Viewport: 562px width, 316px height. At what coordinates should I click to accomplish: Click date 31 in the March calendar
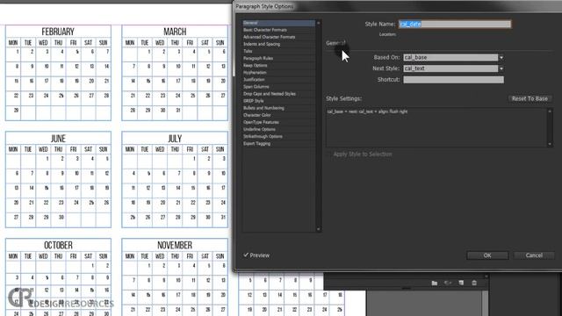point(178,111)
